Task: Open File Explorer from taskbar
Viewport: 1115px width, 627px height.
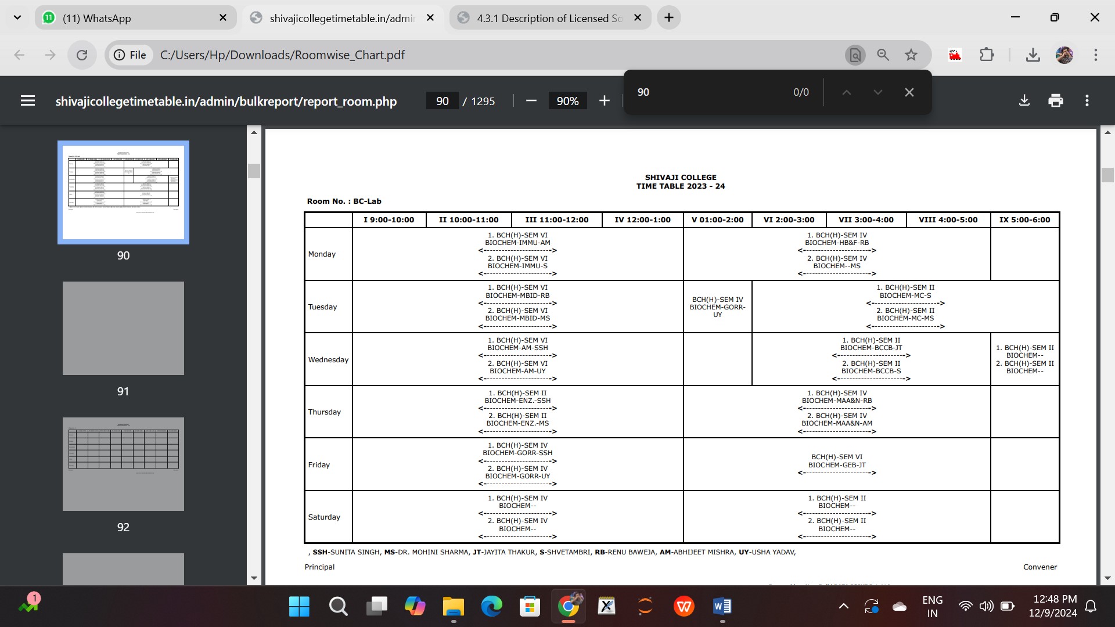Action: pyautogui.click(x=454, y=607)
